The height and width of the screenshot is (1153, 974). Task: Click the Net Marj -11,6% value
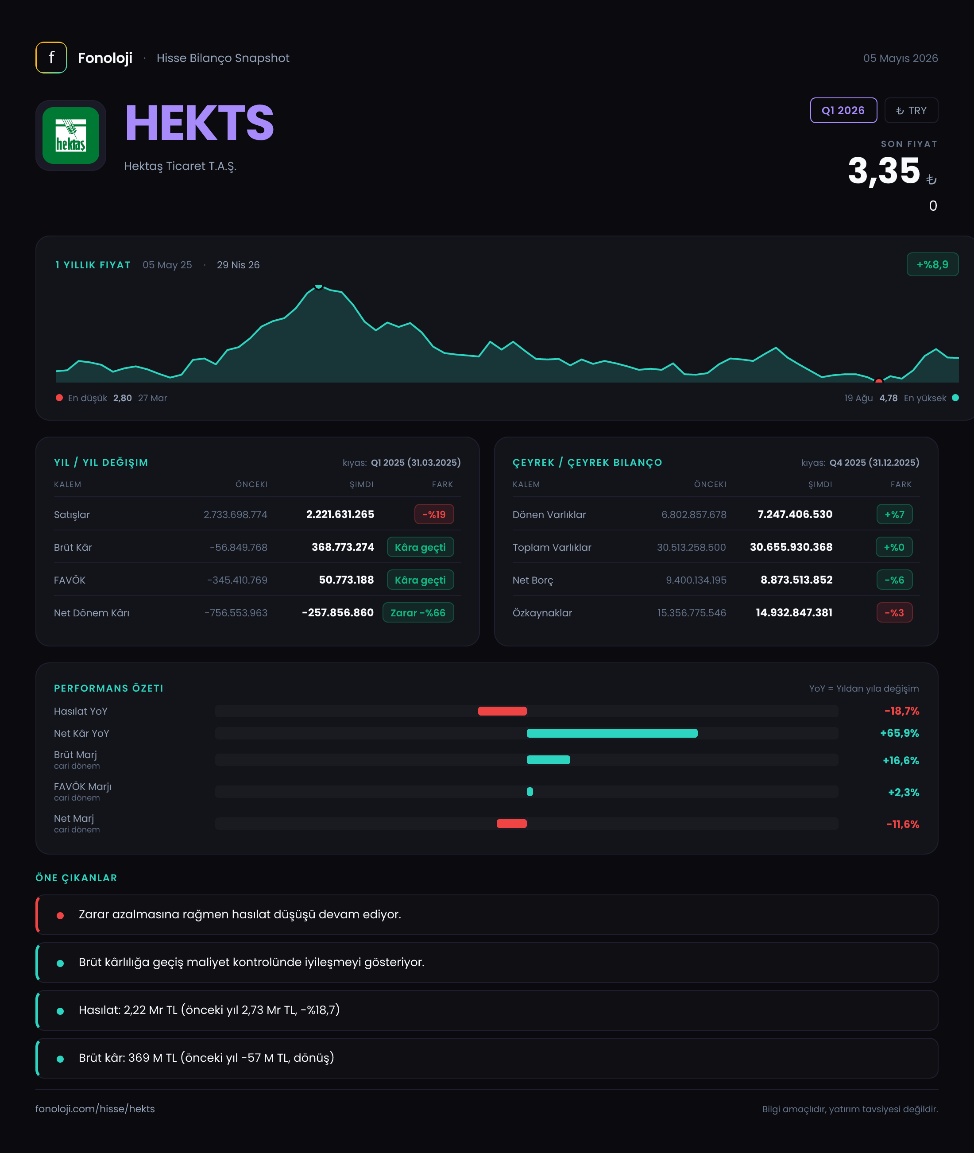pyautogui.click(x=903, y=824)
